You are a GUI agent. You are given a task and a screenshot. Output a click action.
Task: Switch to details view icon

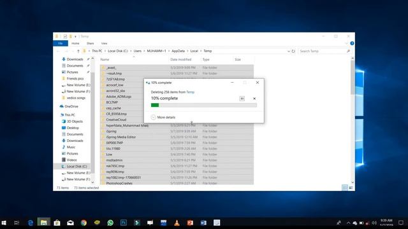pyautogui.click(x=344, y=188)
